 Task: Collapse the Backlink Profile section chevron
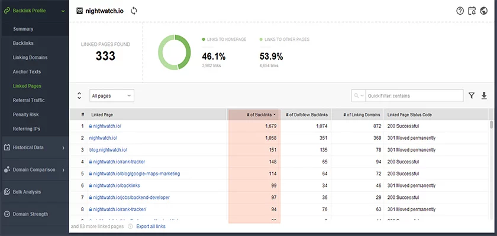point(63,11)
